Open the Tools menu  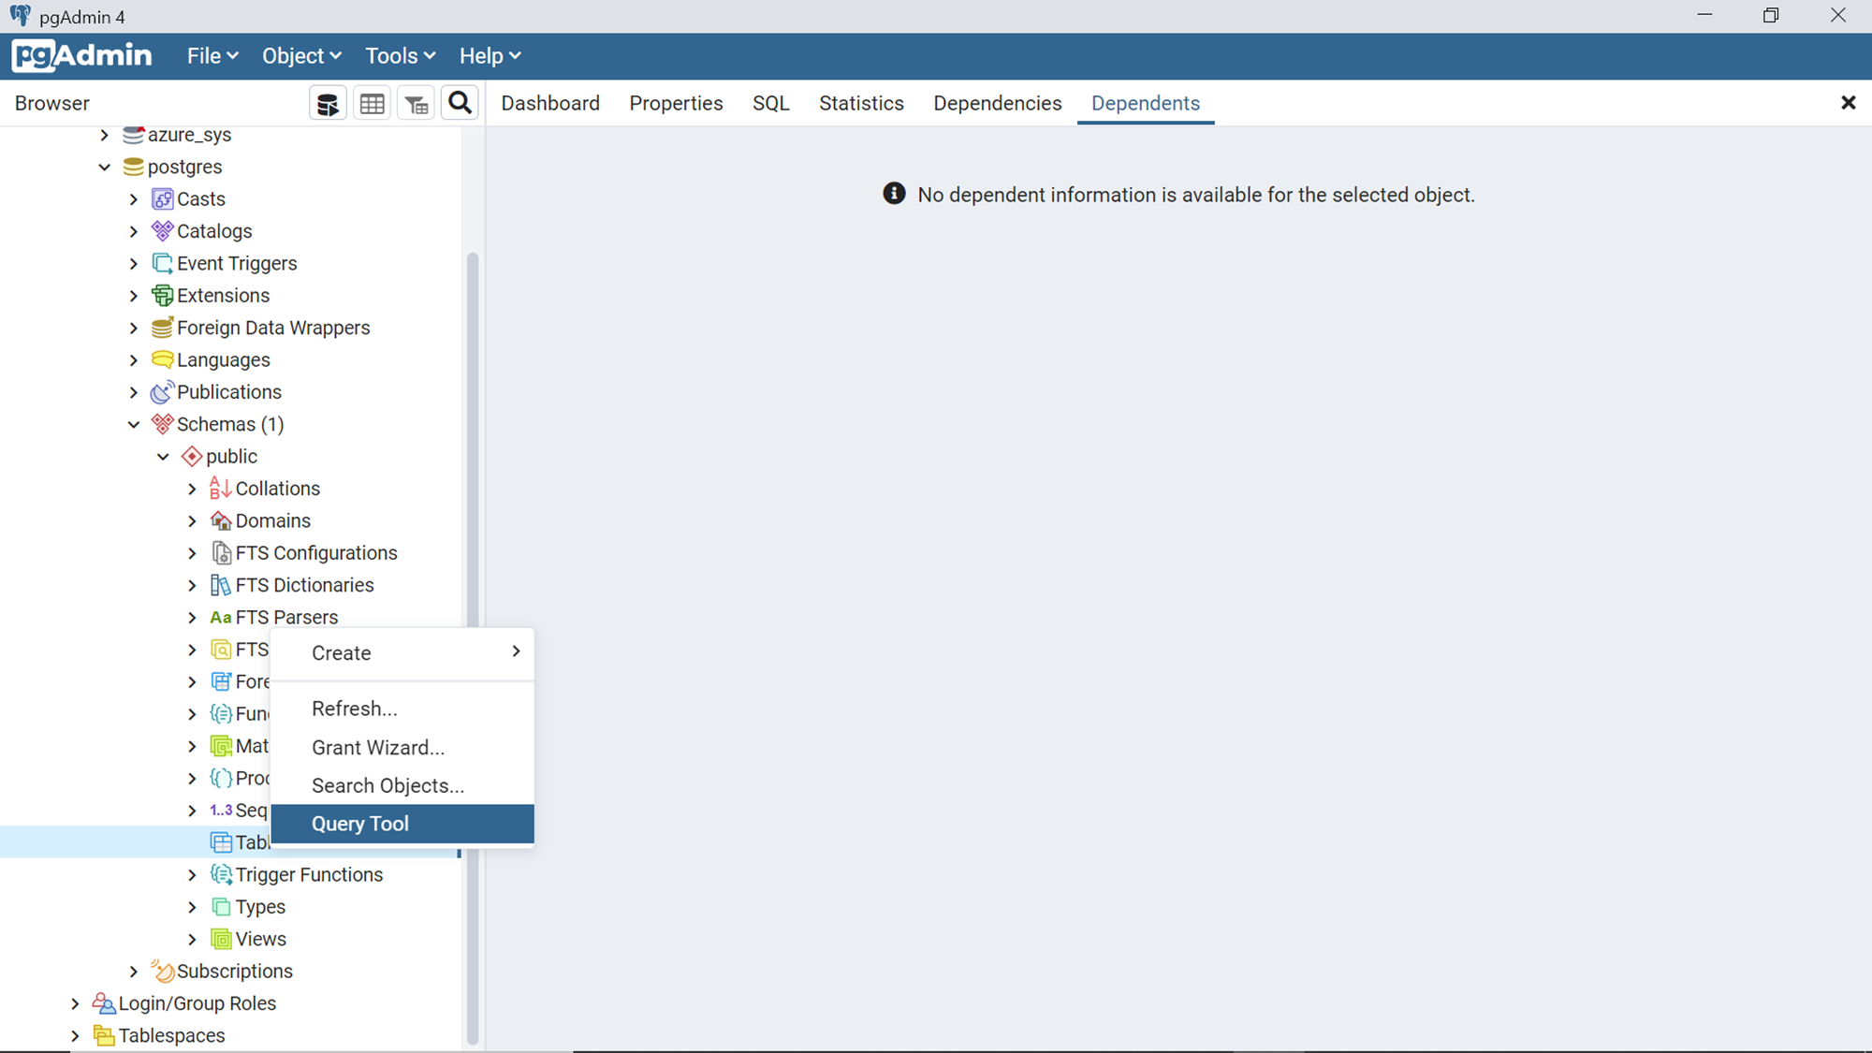(400, 56)
